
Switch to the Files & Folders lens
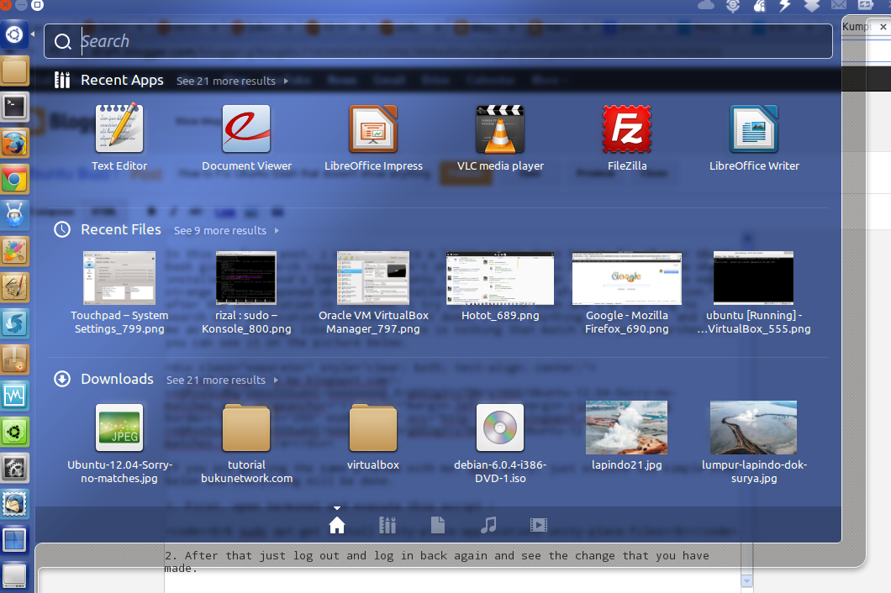(438, 523)
